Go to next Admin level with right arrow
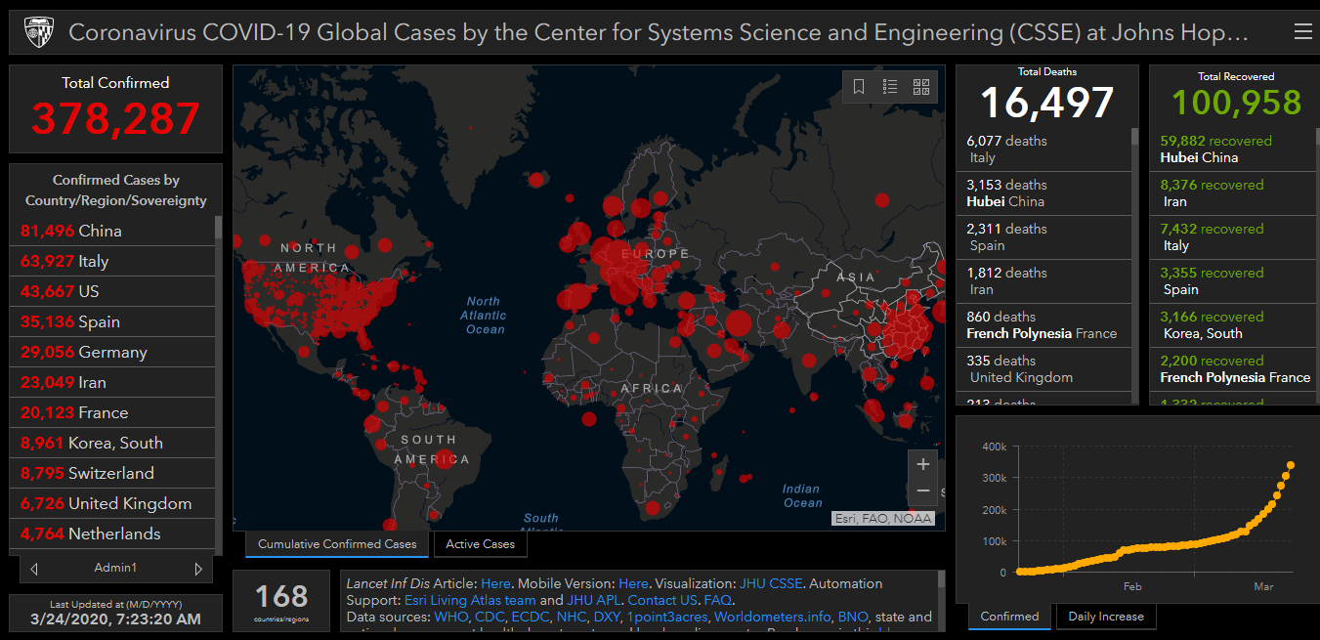Screen dimensions: 1320x640 pyautogui.click(x=198, y=569)
